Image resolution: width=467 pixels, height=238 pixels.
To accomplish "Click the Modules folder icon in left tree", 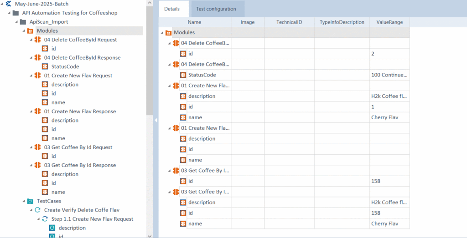I will pyautogui.click(x=30, y=31).
